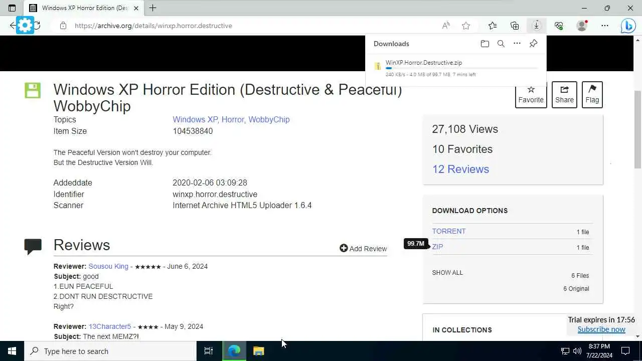Click the Microsoft Edge taskbar icon
The image size is (642, 361).
[234, 351]
